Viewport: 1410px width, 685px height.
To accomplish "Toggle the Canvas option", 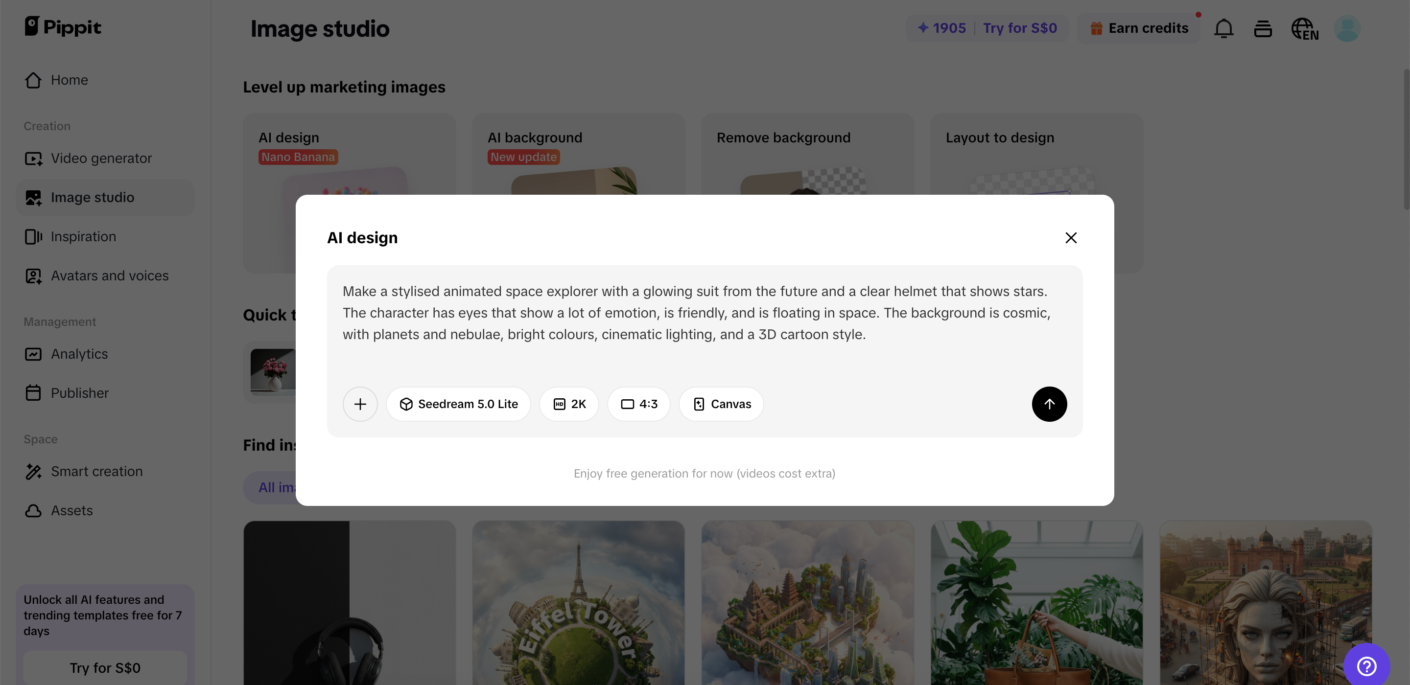I will tap(721, 404).
